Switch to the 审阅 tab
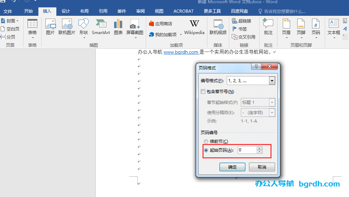This screenshot has width=349, height=197. pyautogui.click(x=141, y=11)
